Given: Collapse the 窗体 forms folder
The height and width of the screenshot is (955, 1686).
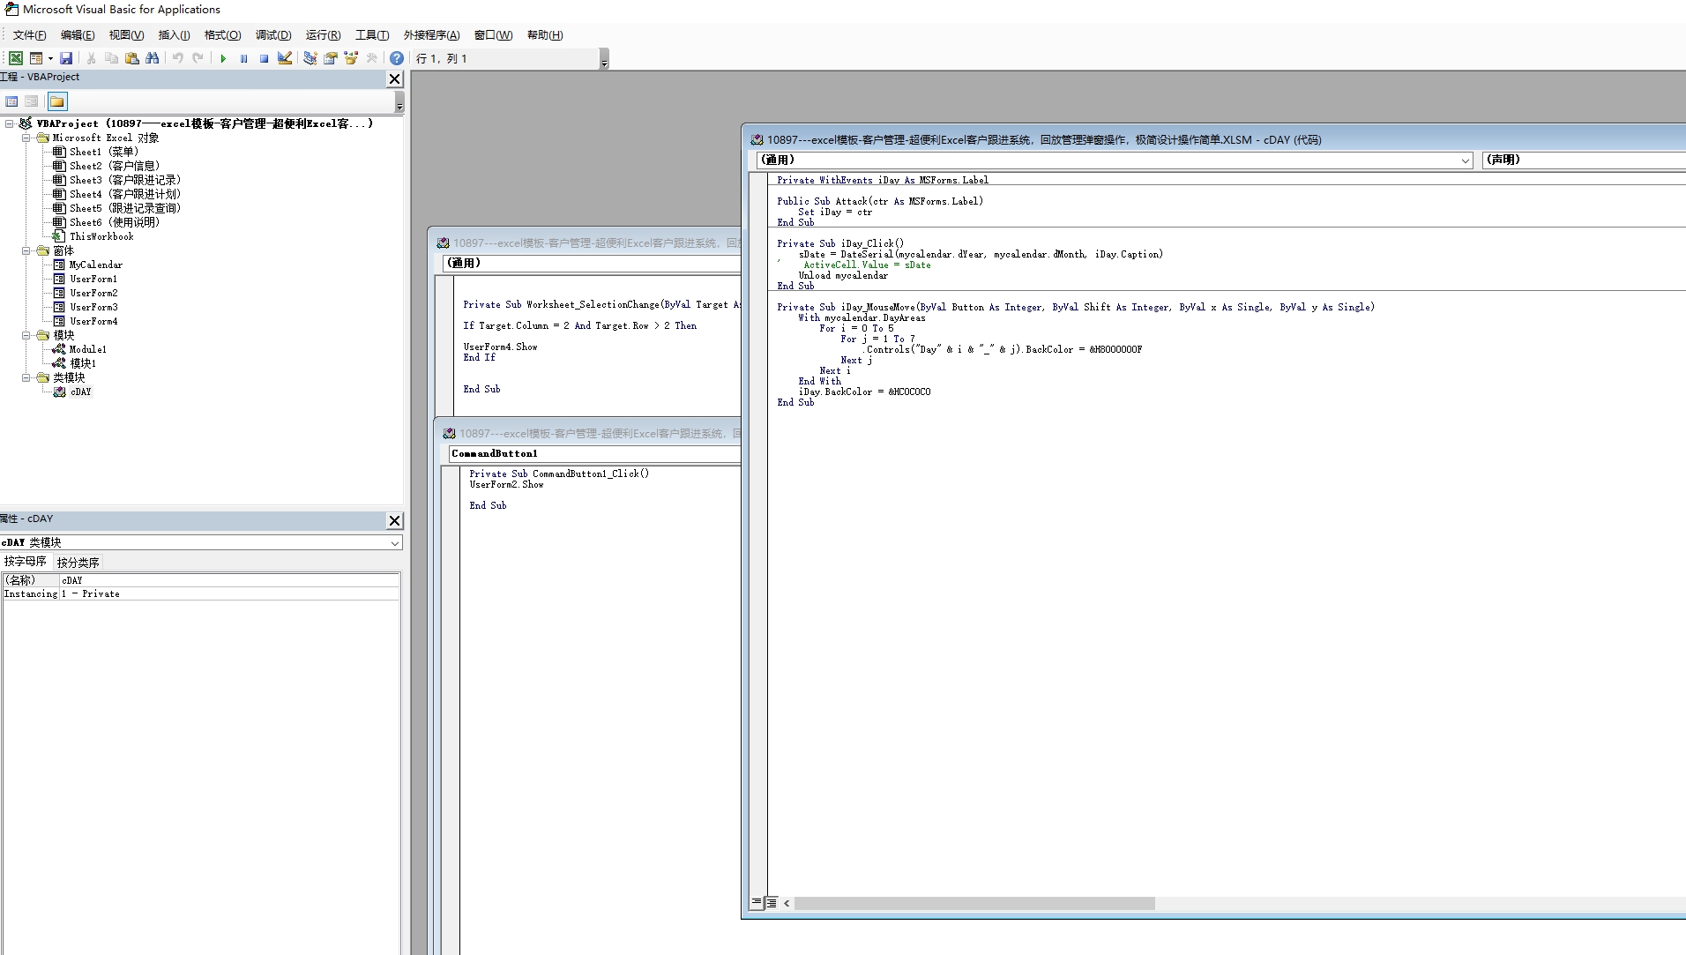Looking at the screenshot, I should tap(26, 250).
